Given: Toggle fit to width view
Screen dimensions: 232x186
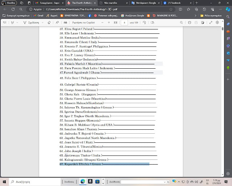Looking at the screenshot, I should point(115,23).
